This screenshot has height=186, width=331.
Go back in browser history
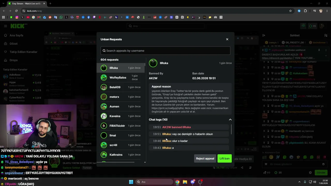coord(4,11)
